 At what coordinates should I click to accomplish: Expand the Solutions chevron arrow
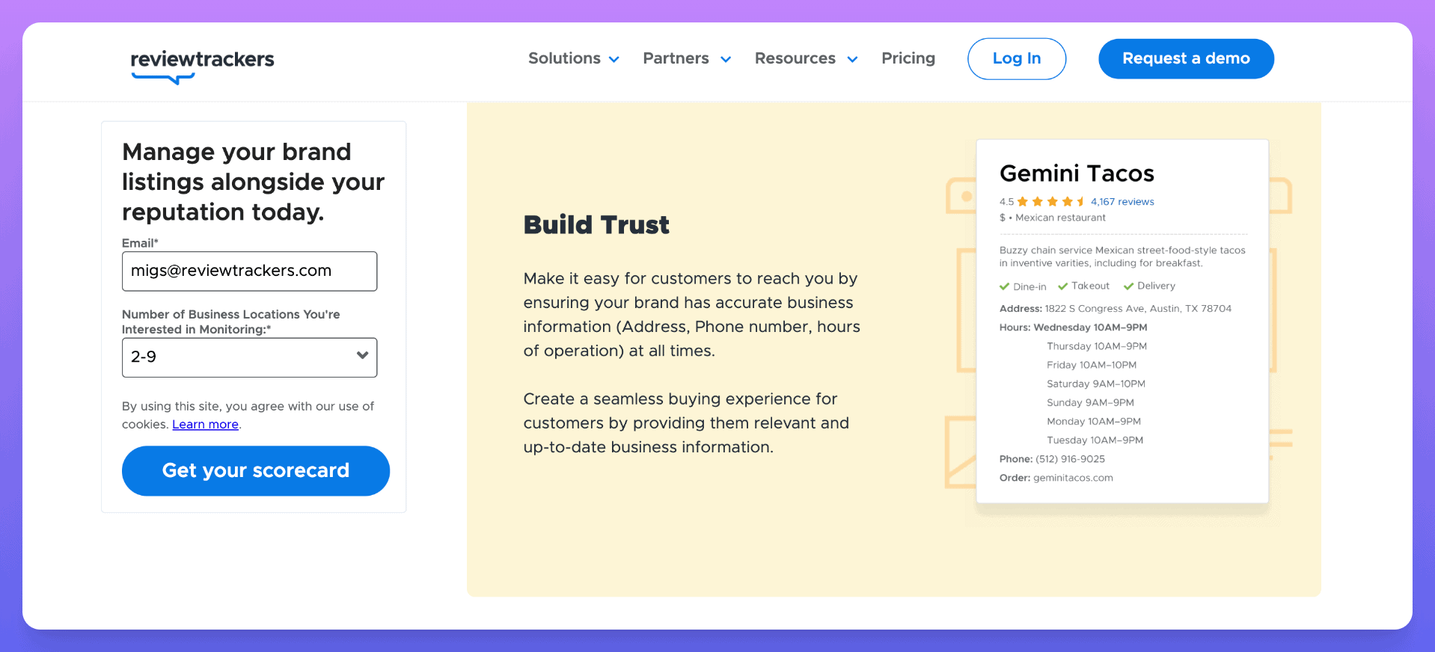pyautogui.click(x=614, y=60)
